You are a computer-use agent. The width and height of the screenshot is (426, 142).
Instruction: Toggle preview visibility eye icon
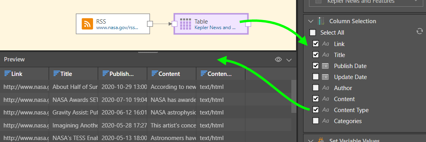(x=278, y=59)
